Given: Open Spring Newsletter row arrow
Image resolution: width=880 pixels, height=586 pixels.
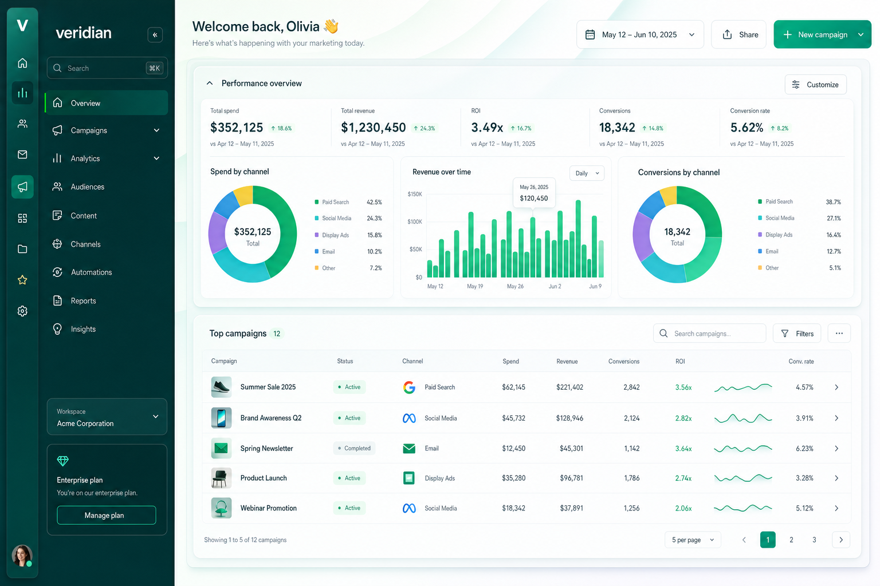Looking at the screenshot, I should pyautogui.click(x=836, y=449).
